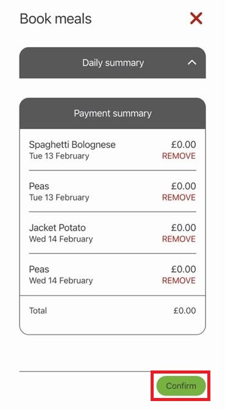This screenshot has width=225, height=409.
Task: Click the Jacket Potato item name
Action: 57,227
